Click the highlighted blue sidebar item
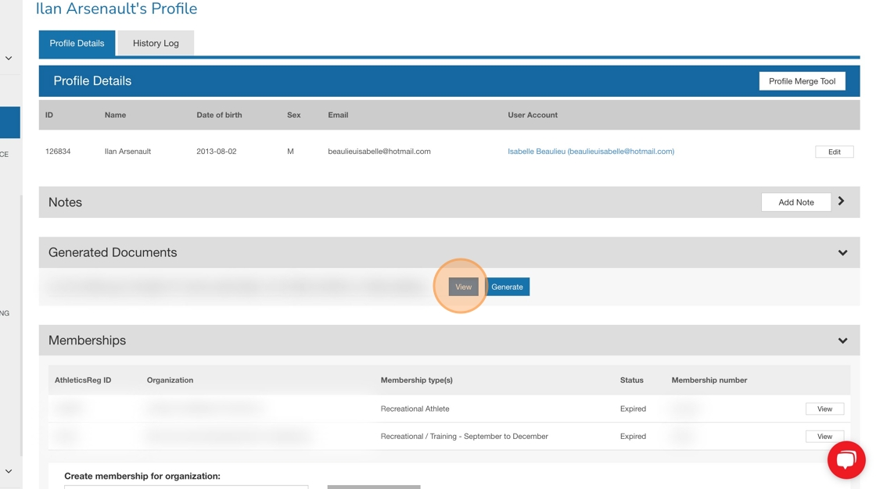876x489 pixels. tap(9, 123)
